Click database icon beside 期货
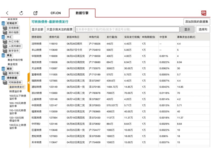This screenshot has height=158, width=211. pyautogui.click(x=3, y=69)
